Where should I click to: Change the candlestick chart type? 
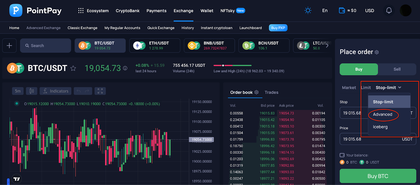tap(32, 91)
